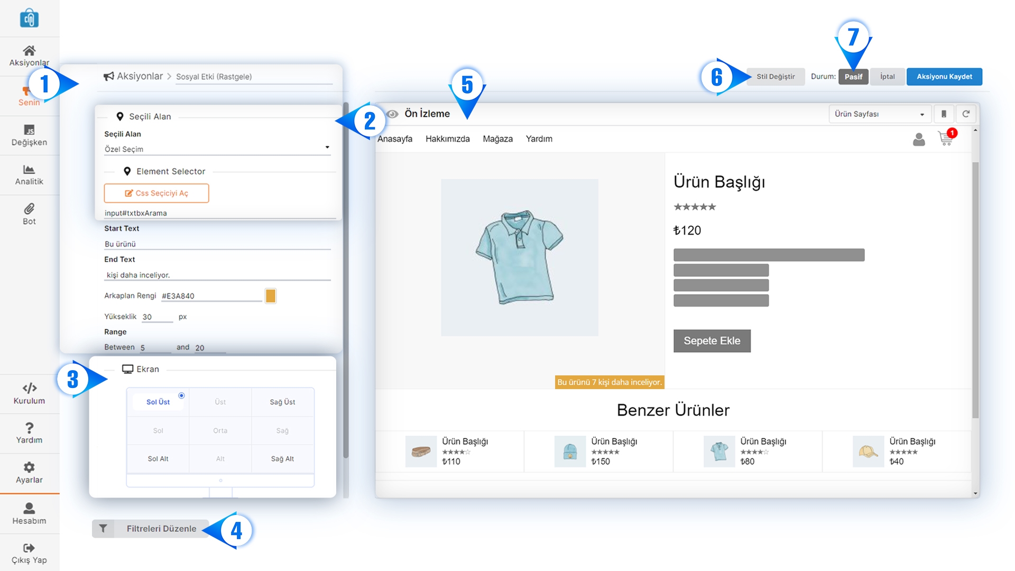The width and height of the screenshot is (1015, 571).
Task: Click the Aksiyonu Kaydet button
Action: tap(944, 77)
